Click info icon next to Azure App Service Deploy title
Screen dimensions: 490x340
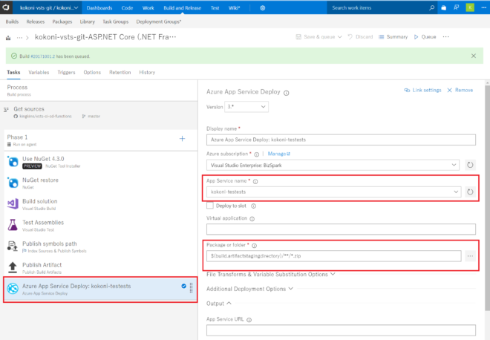click(287, 93)
